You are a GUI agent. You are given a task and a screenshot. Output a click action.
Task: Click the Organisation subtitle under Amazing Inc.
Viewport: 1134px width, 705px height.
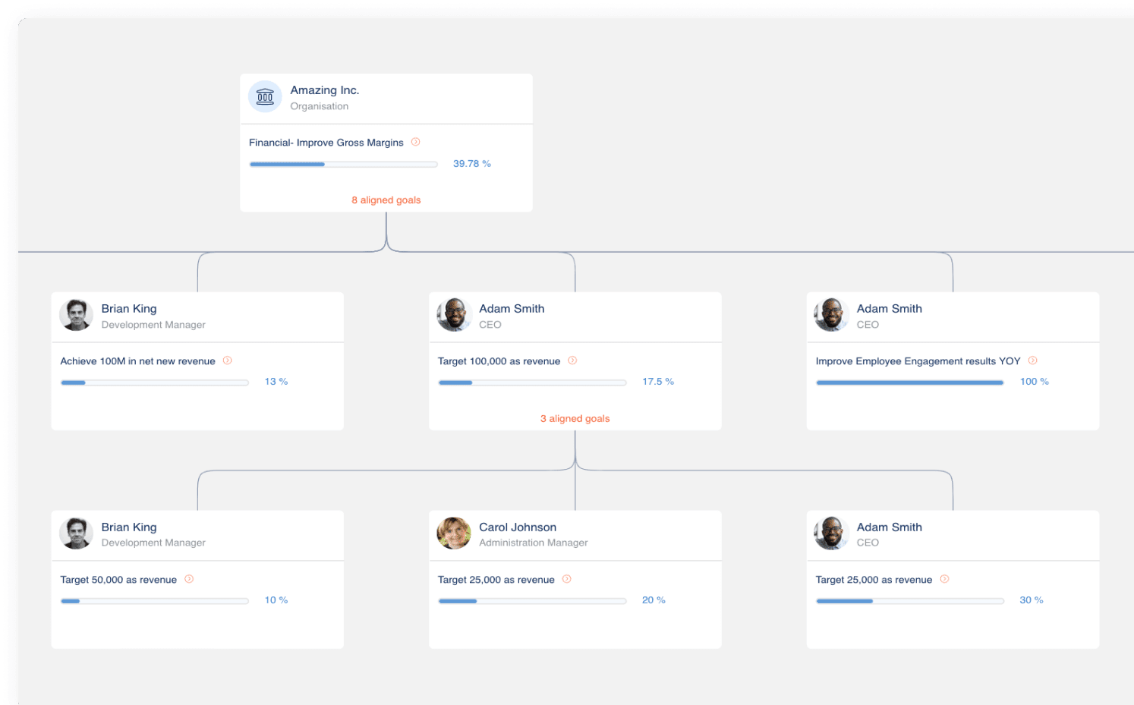320,106
